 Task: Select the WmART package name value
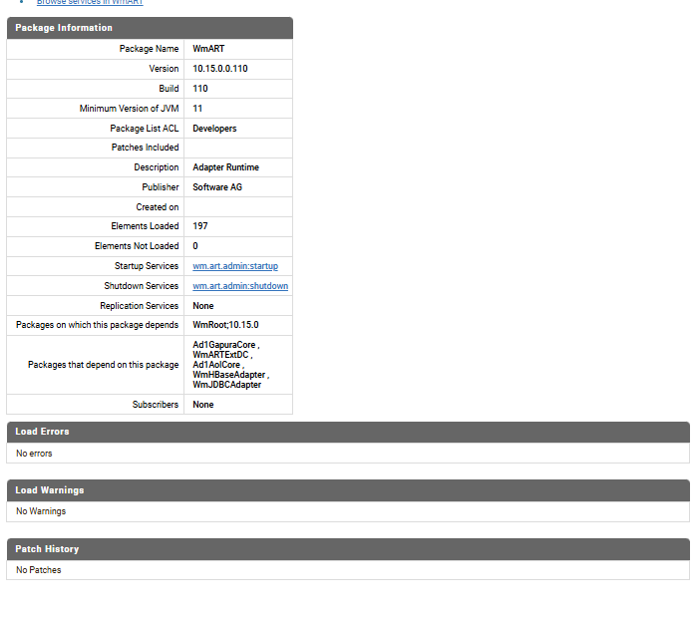[x=208, y=49]
